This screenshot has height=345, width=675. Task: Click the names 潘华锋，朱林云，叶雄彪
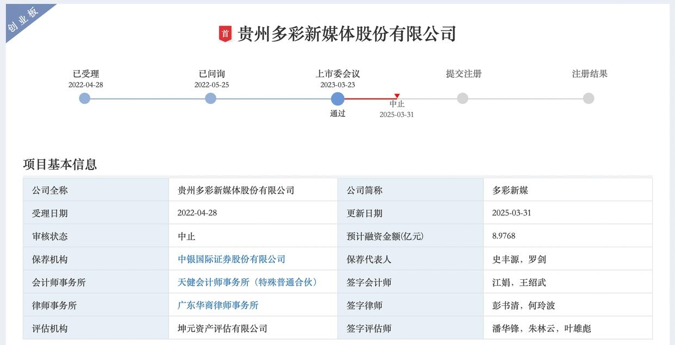[542, 328]
